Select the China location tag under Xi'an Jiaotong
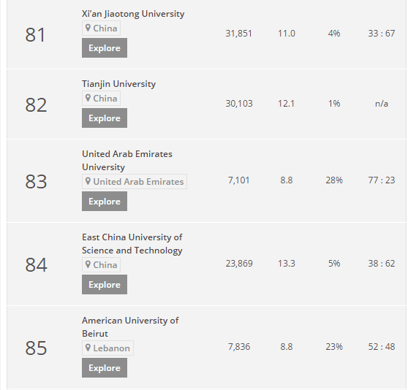 click(101, 28)
